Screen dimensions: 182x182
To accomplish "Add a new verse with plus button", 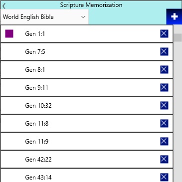I will tap(174, 16).
